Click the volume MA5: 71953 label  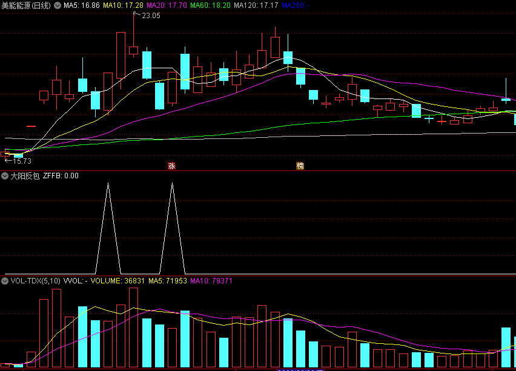coord(168,281)
